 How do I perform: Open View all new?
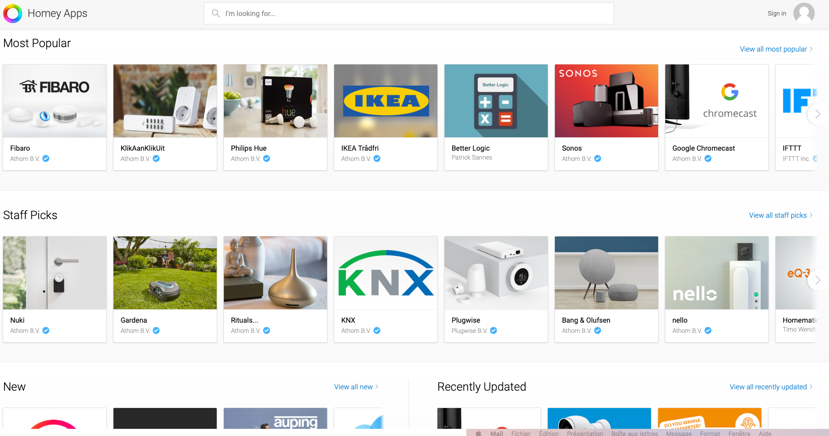[x=353, y=387]
